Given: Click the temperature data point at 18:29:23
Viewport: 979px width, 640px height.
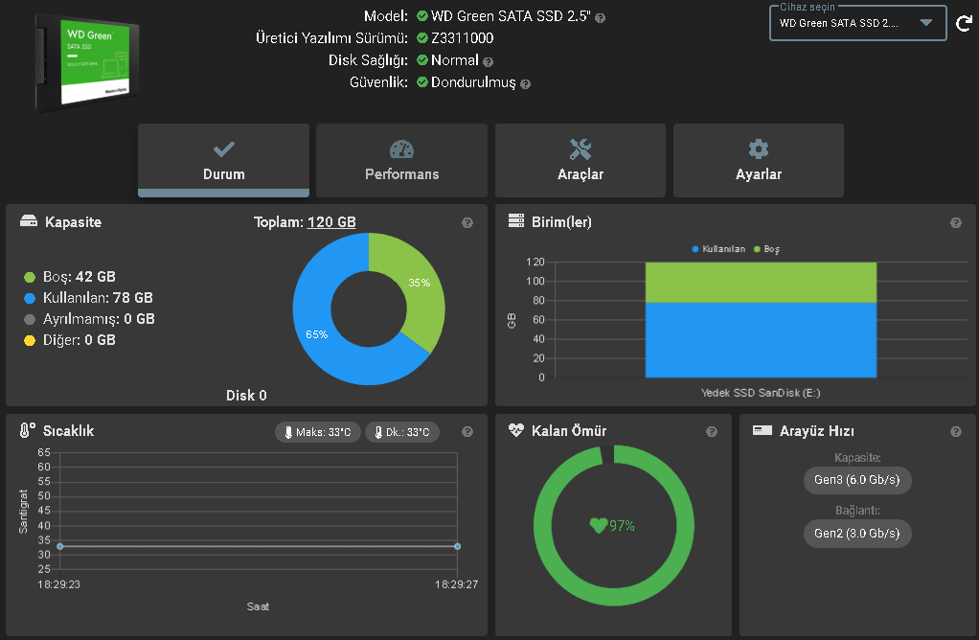Looking at the screenshot, I should coord(60,546).
